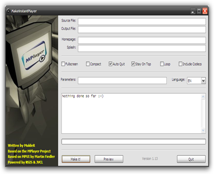Click the Make it! button
The height and width of the screenshot is (174, 214).
tap(76, 159)
